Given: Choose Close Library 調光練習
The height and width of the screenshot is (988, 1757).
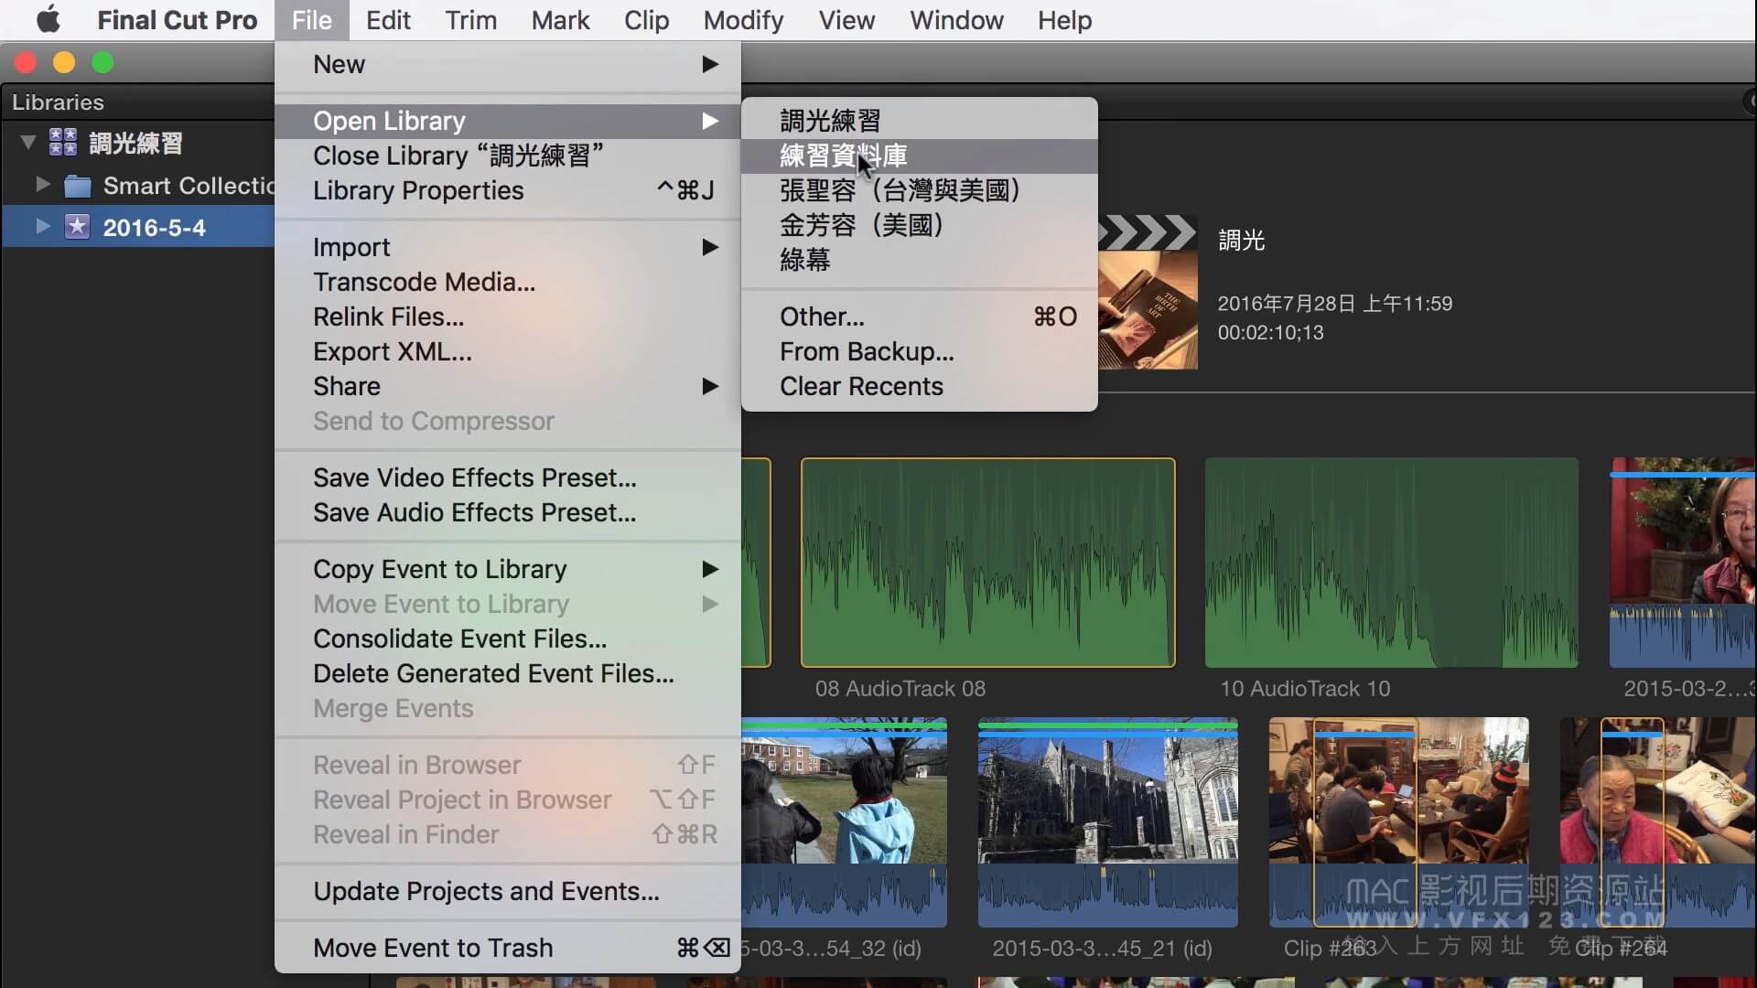Looking at the screenshot, I should (x=508, y=156).
